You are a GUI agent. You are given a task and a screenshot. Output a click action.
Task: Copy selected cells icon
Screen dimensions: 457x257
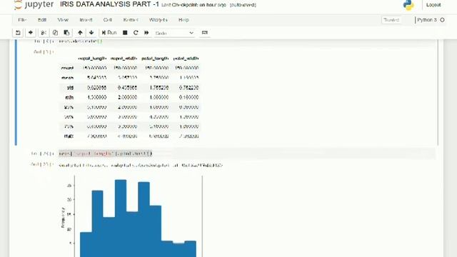coord(55,33)
